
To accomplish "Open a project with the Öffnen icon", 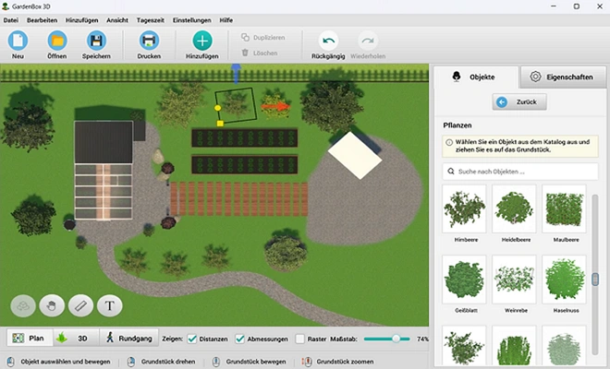I will pos(57,41).
